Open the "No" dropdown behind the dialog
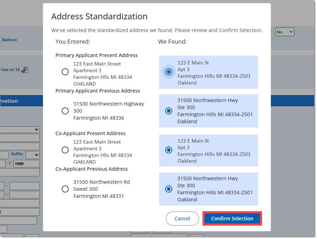 [x=285, y=32]
